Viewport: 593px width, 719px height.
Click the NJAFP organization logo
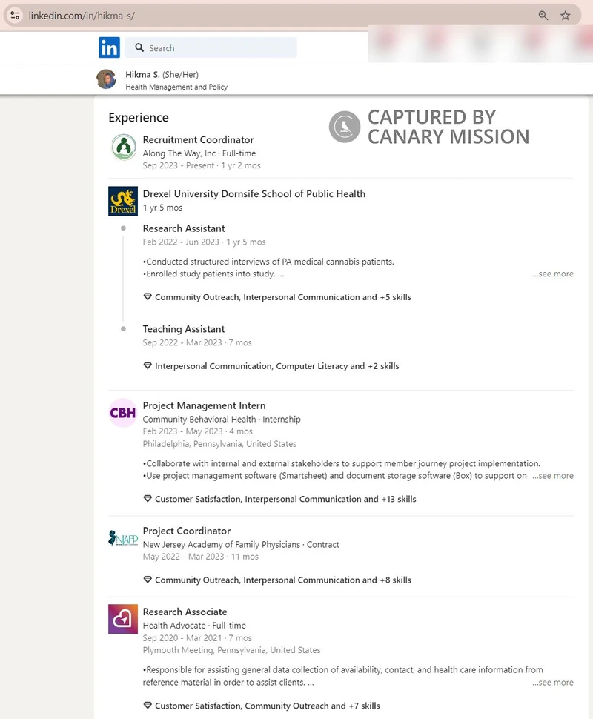[122, 538]
